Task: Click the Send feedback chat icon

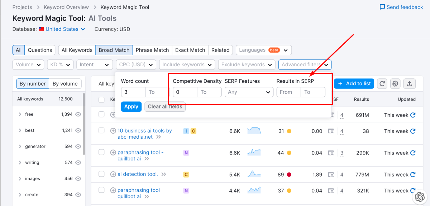Action: coord(382,7)
